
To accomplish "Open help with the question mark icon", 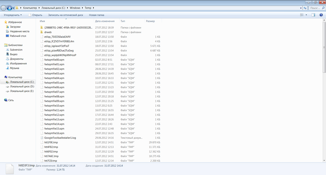I will pyautogui.click(x=321, y=15).
